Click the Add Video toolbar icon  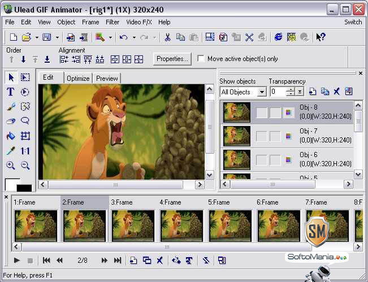[84, 37]
